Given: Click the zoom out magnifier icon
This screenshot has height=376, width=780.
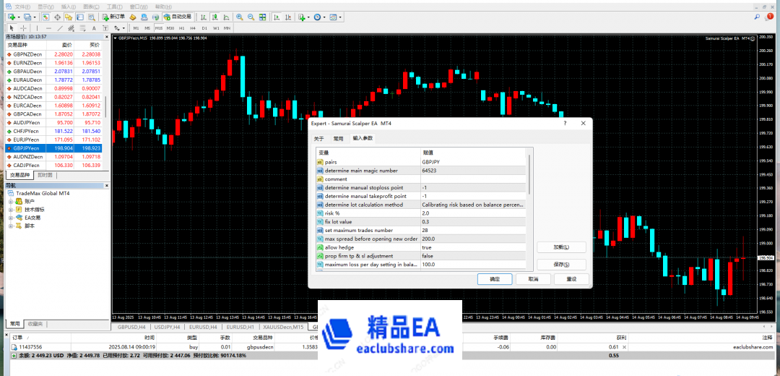Looking at the screenshot, I should tap(251, 17).
